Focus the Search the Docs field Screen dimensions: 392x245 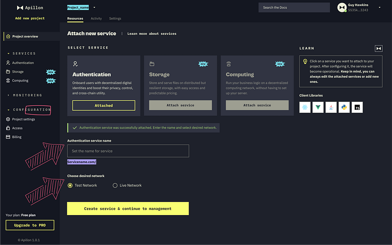294,7
